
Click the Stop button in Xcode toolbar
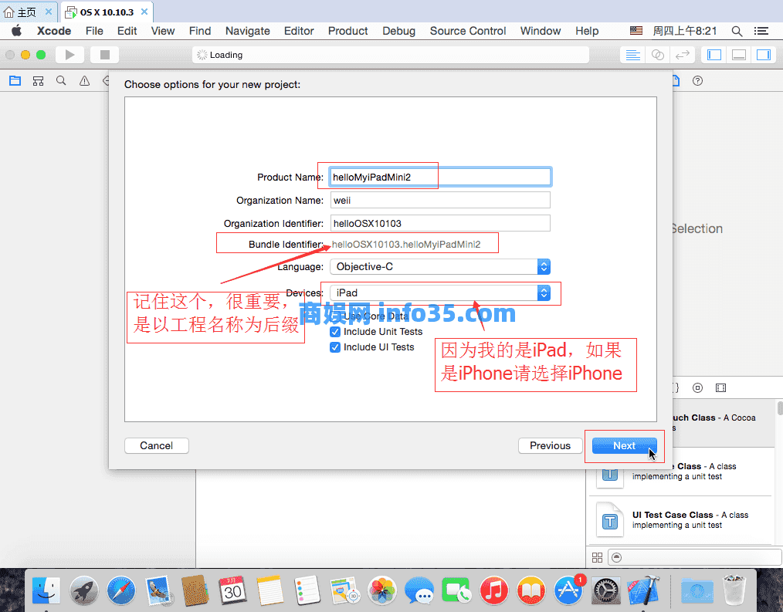click(x=104, y=55)
